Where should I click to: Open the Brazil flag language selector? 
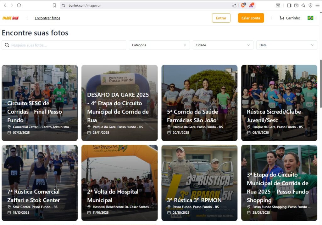coord(312,18)
